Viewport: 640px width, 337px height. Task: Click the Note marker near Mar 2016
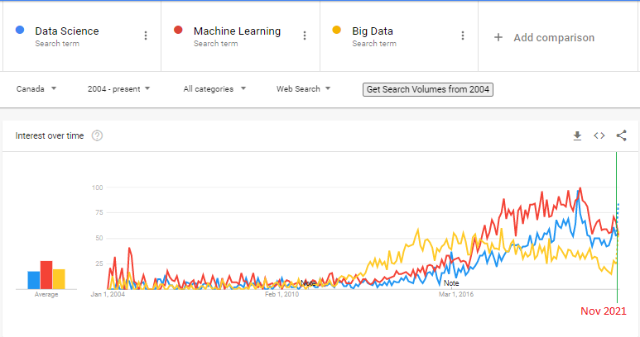[451, 282]
